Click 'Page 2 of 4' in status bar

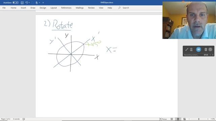[6, 119]
